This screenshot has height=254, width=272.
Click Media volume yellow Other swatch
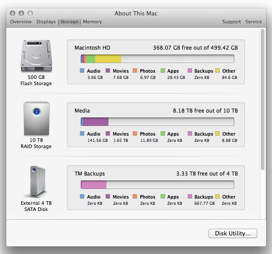(217, 133)
